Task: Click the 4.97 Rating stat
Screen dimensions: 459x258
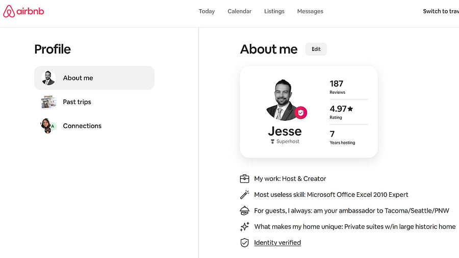Action: [x=341, y=112]
